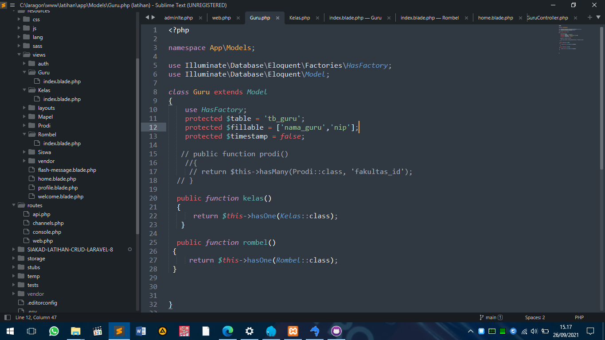Open a new tab with the plus icon

(589, 17)
